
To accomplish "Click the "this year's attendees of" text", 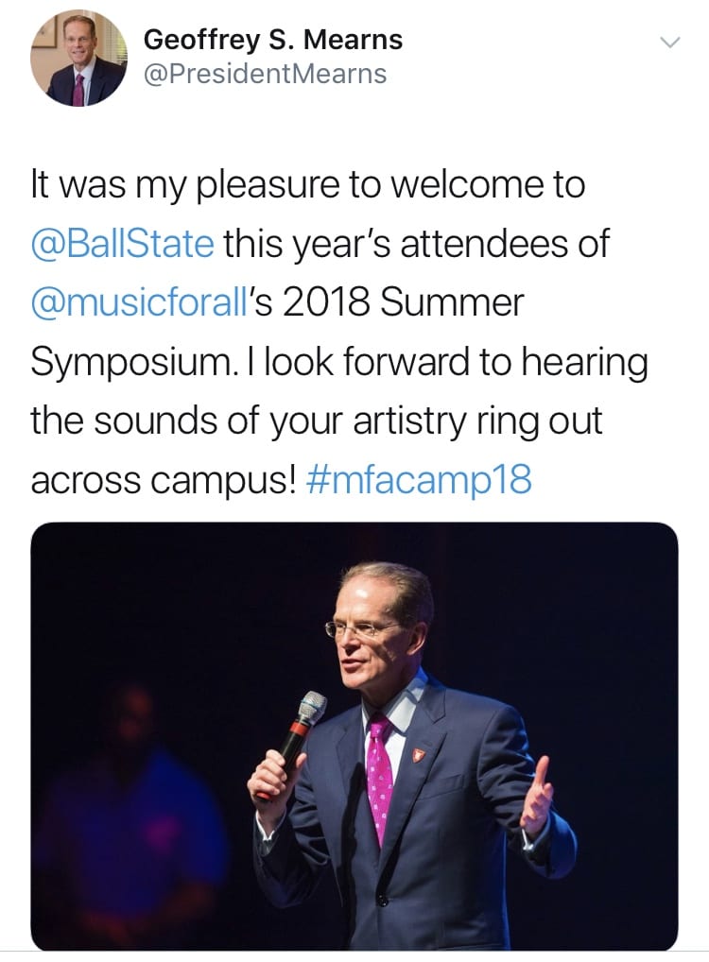I will (x=416, y=244).
